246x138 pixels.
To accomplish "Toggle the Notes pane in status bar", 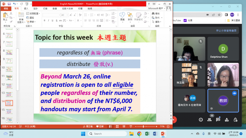I will (88, 126).
